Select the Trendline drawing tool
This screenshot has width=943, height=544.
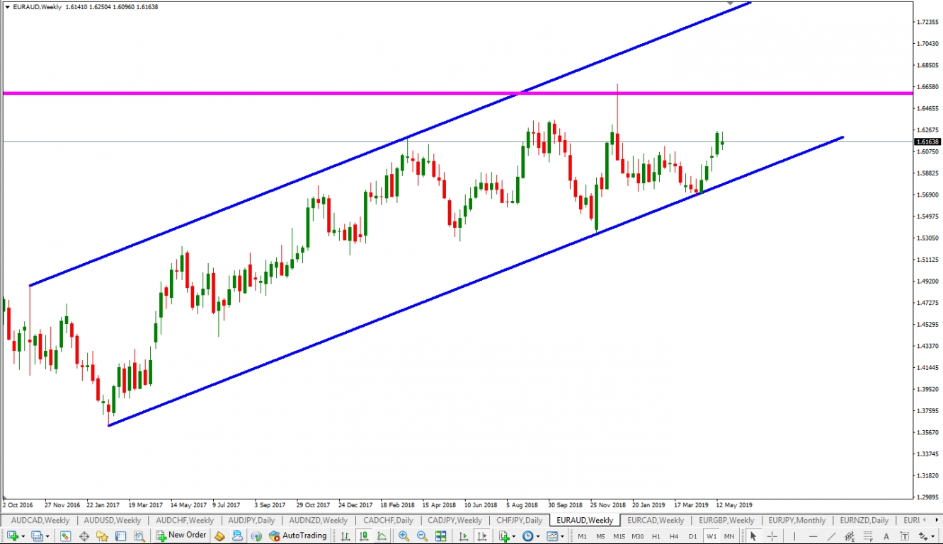831,536
